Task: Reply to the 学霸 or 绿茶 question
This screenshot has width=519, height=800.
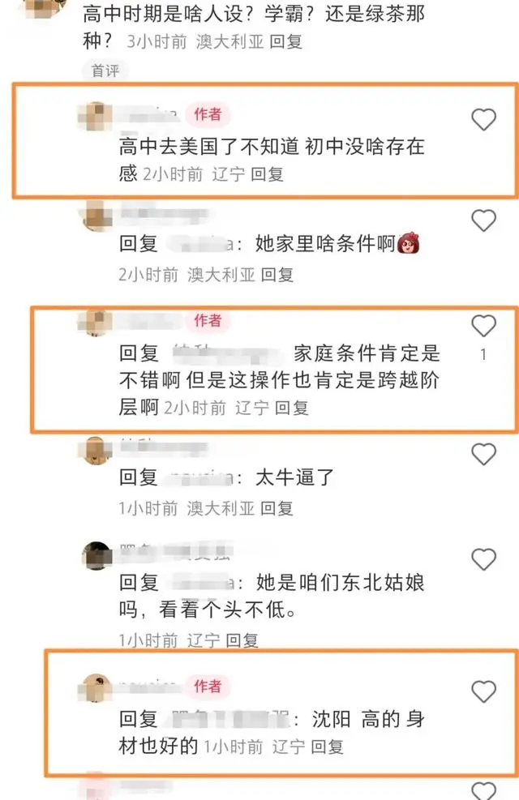Action: click(x=285, y=42)
